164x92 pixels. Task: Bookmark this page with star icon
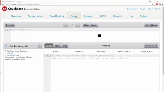(x=154, y=4)
